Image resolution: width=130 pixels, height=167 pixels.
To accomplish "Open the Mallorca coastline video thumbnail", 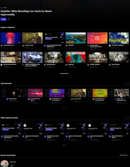I will [x=75, y=38].
